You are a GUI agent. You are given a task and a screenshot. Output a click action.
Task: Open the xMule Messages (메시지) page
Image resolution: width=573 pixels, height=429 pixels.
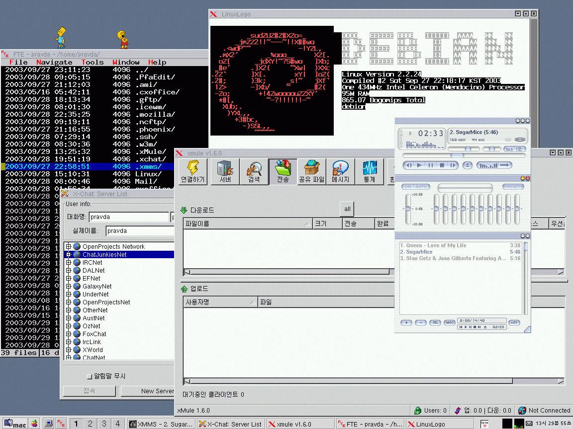point(340,171)
